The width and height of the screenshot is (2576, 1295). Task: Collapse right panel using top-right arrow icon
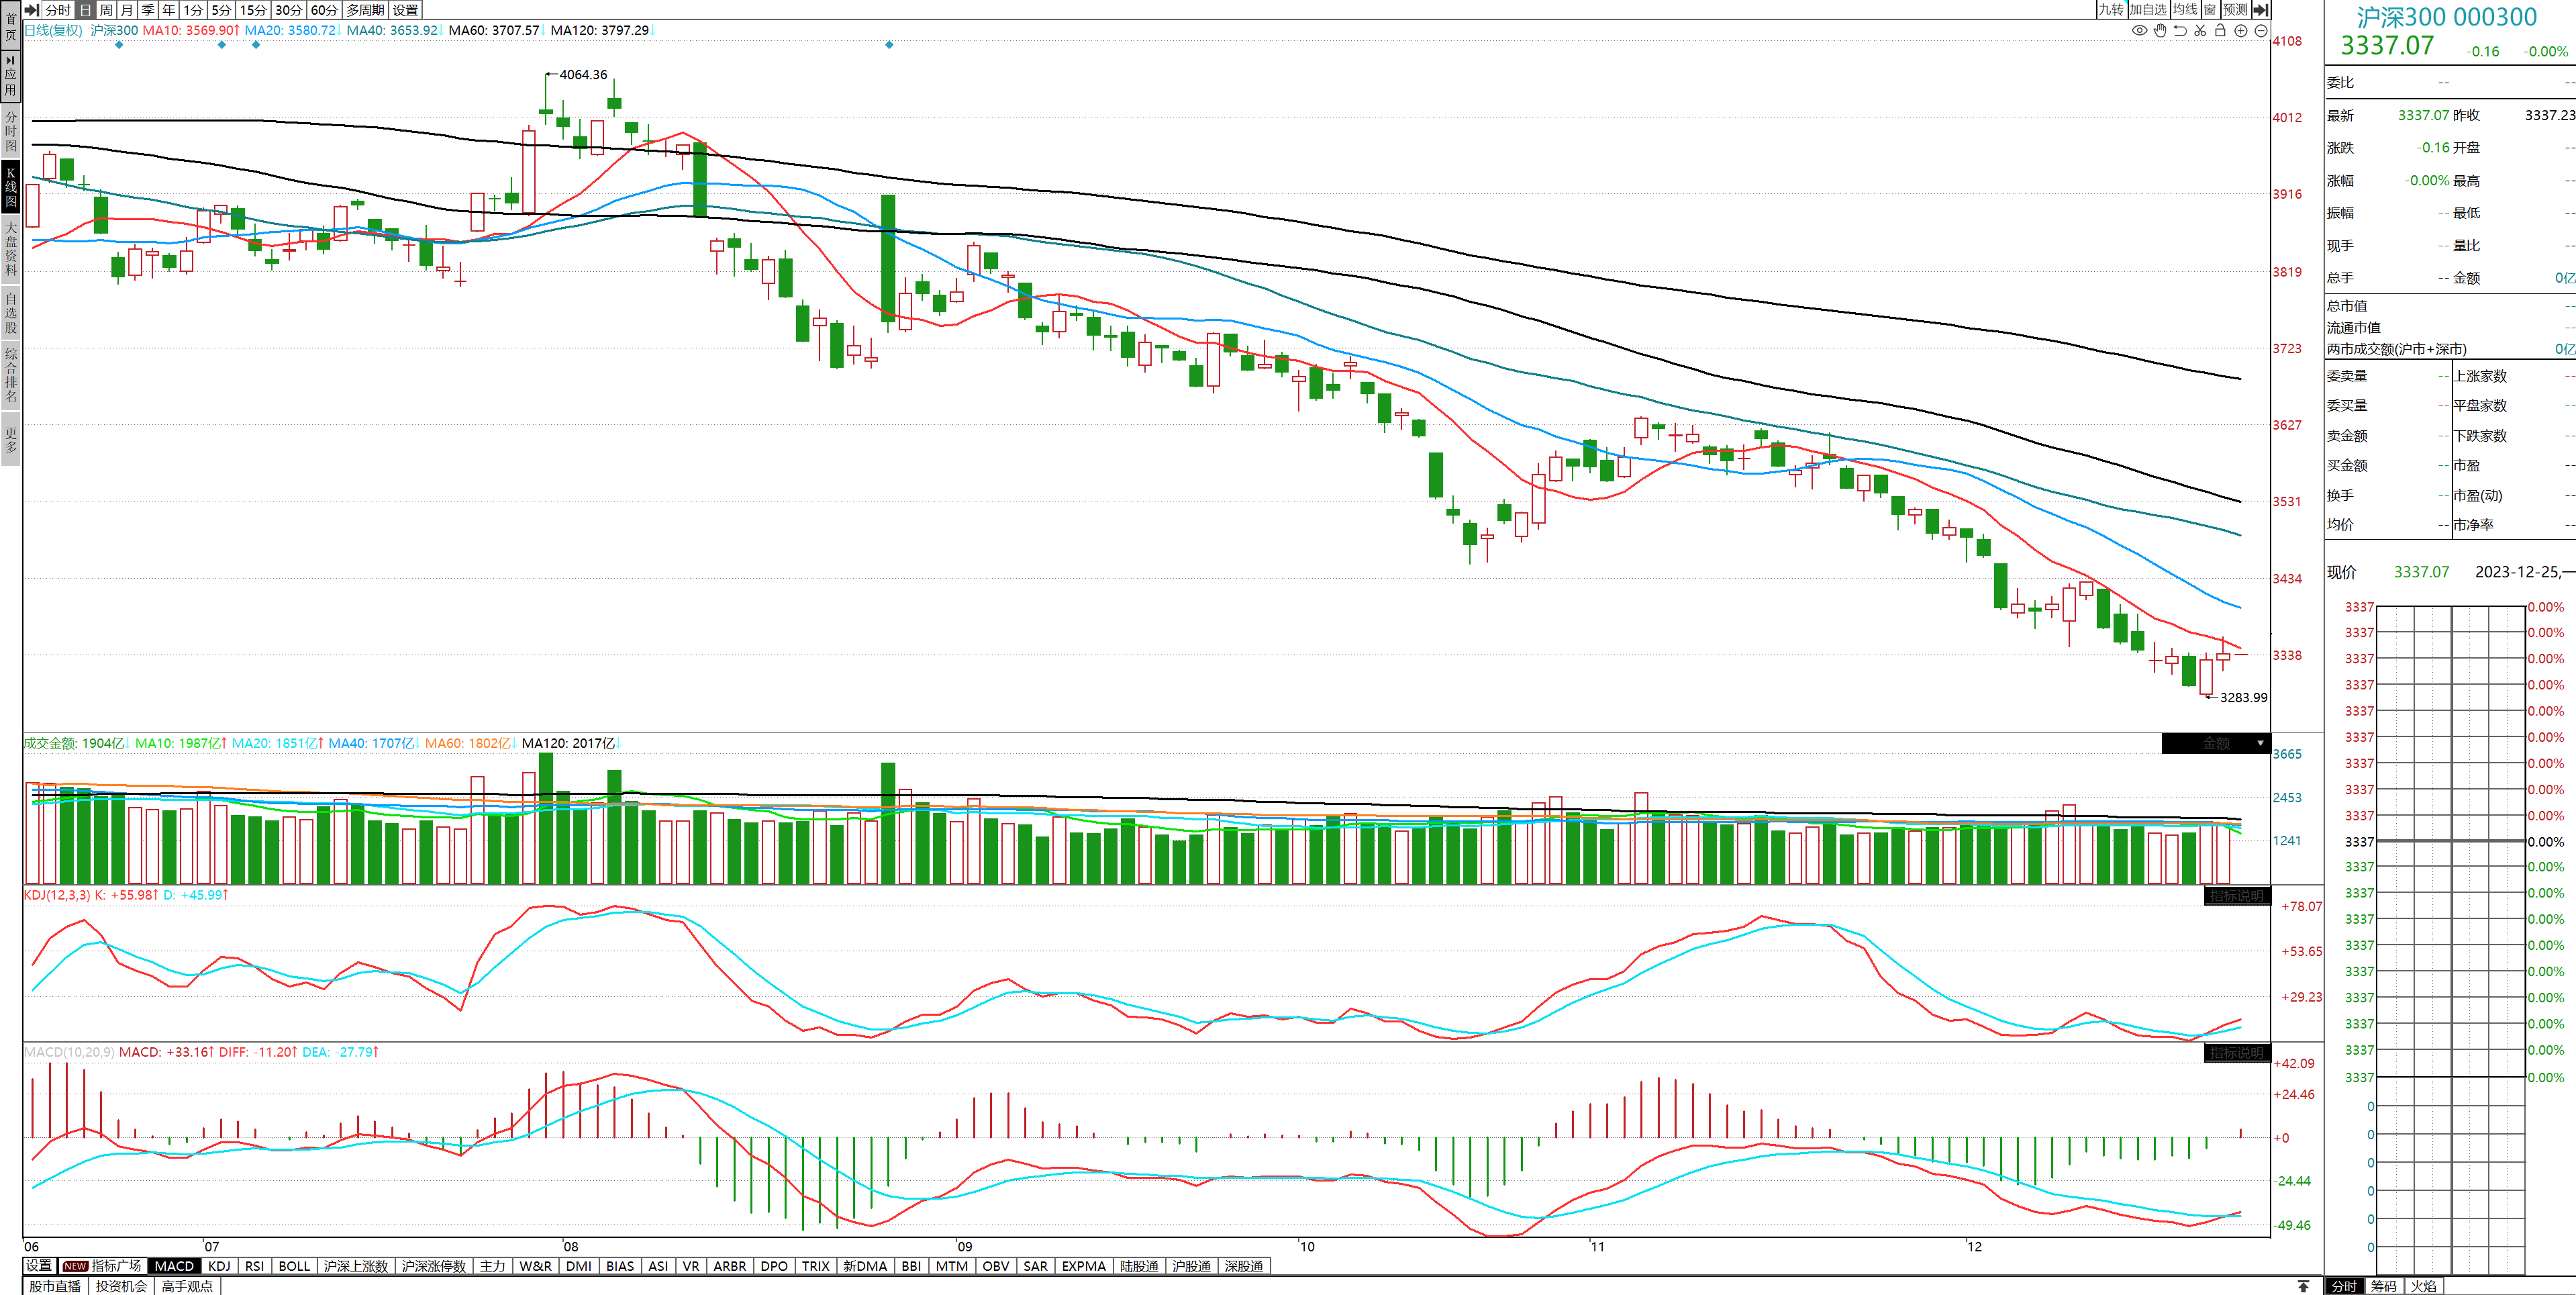(x=2260, y=10)
